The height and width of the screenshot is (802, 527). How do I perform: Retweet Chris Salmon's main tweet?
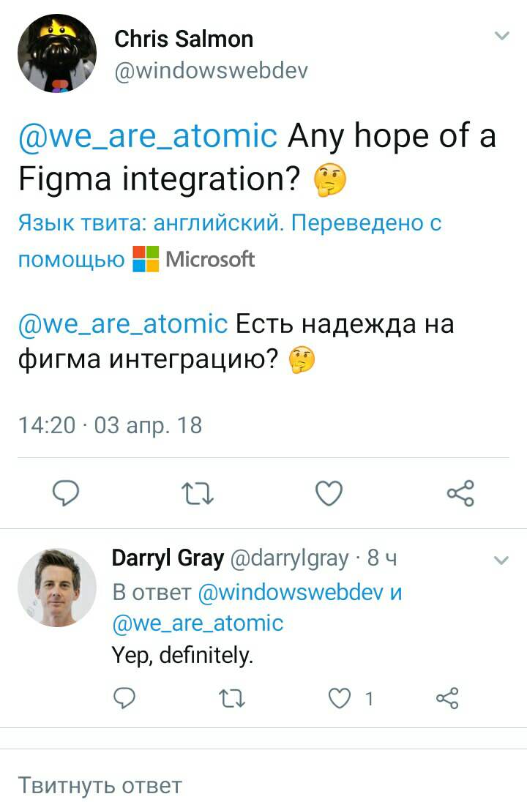(x=198, y=495)
